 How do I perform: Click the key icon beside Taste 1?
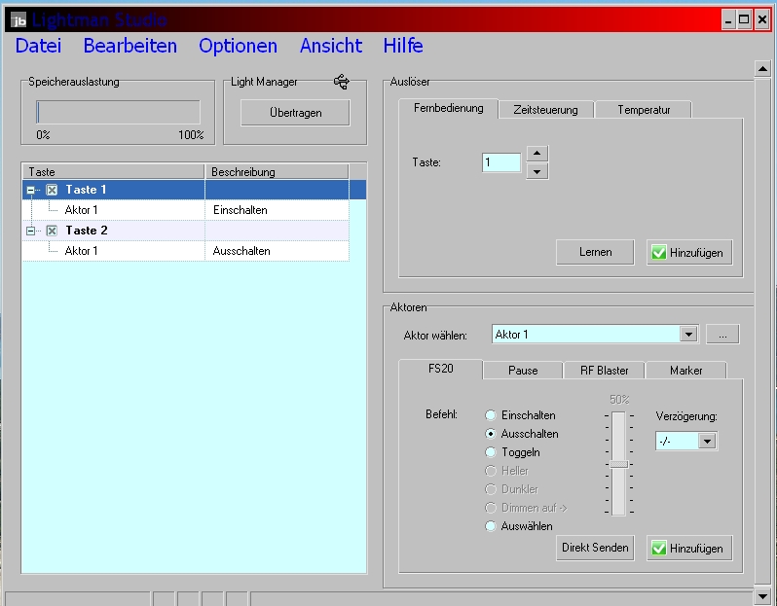[x=52, y=190]
